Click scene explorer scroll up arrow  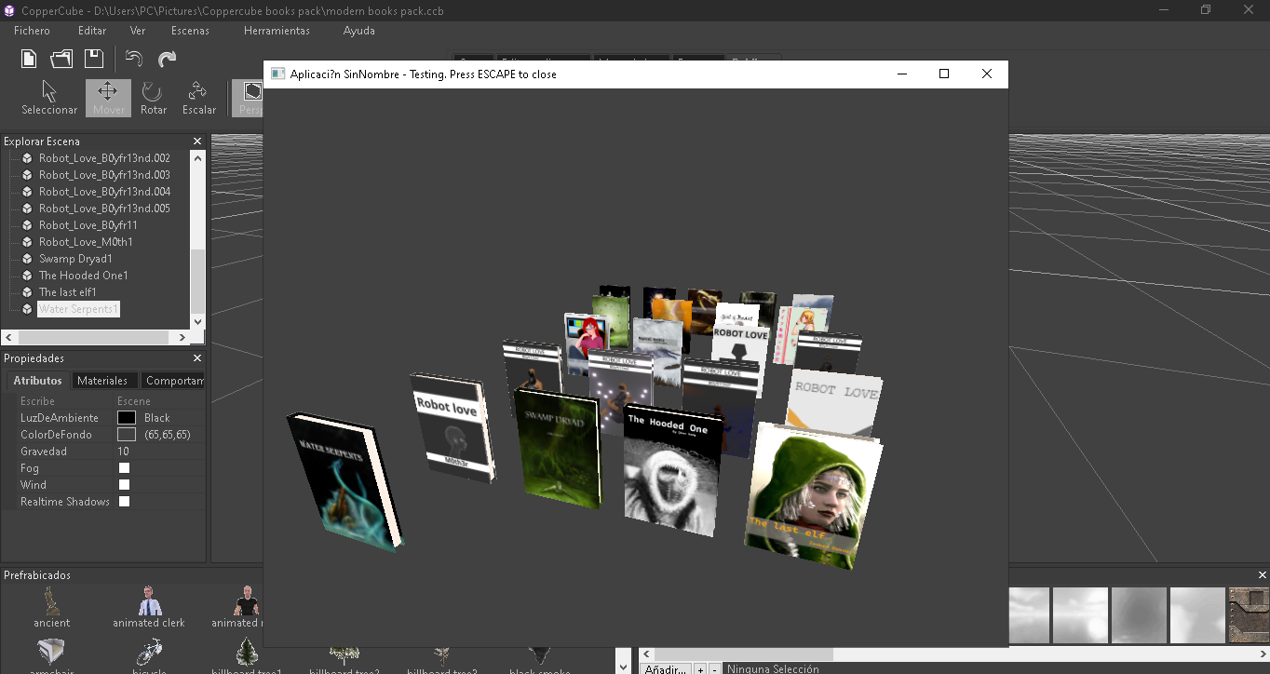tap(197, 158)
